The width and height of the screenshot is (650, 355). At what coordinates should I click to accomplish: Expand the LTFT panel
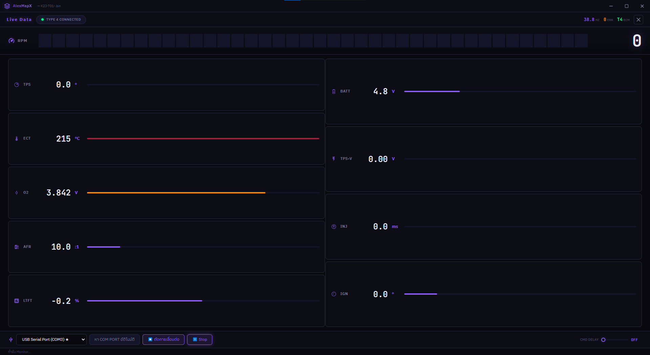pos(166,300)
